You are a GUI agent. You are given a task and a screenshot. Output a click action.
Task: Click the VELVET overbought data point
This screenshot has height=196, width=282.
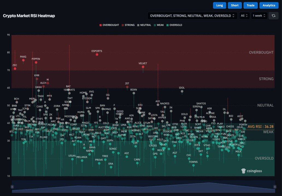[x=143, y=67]
